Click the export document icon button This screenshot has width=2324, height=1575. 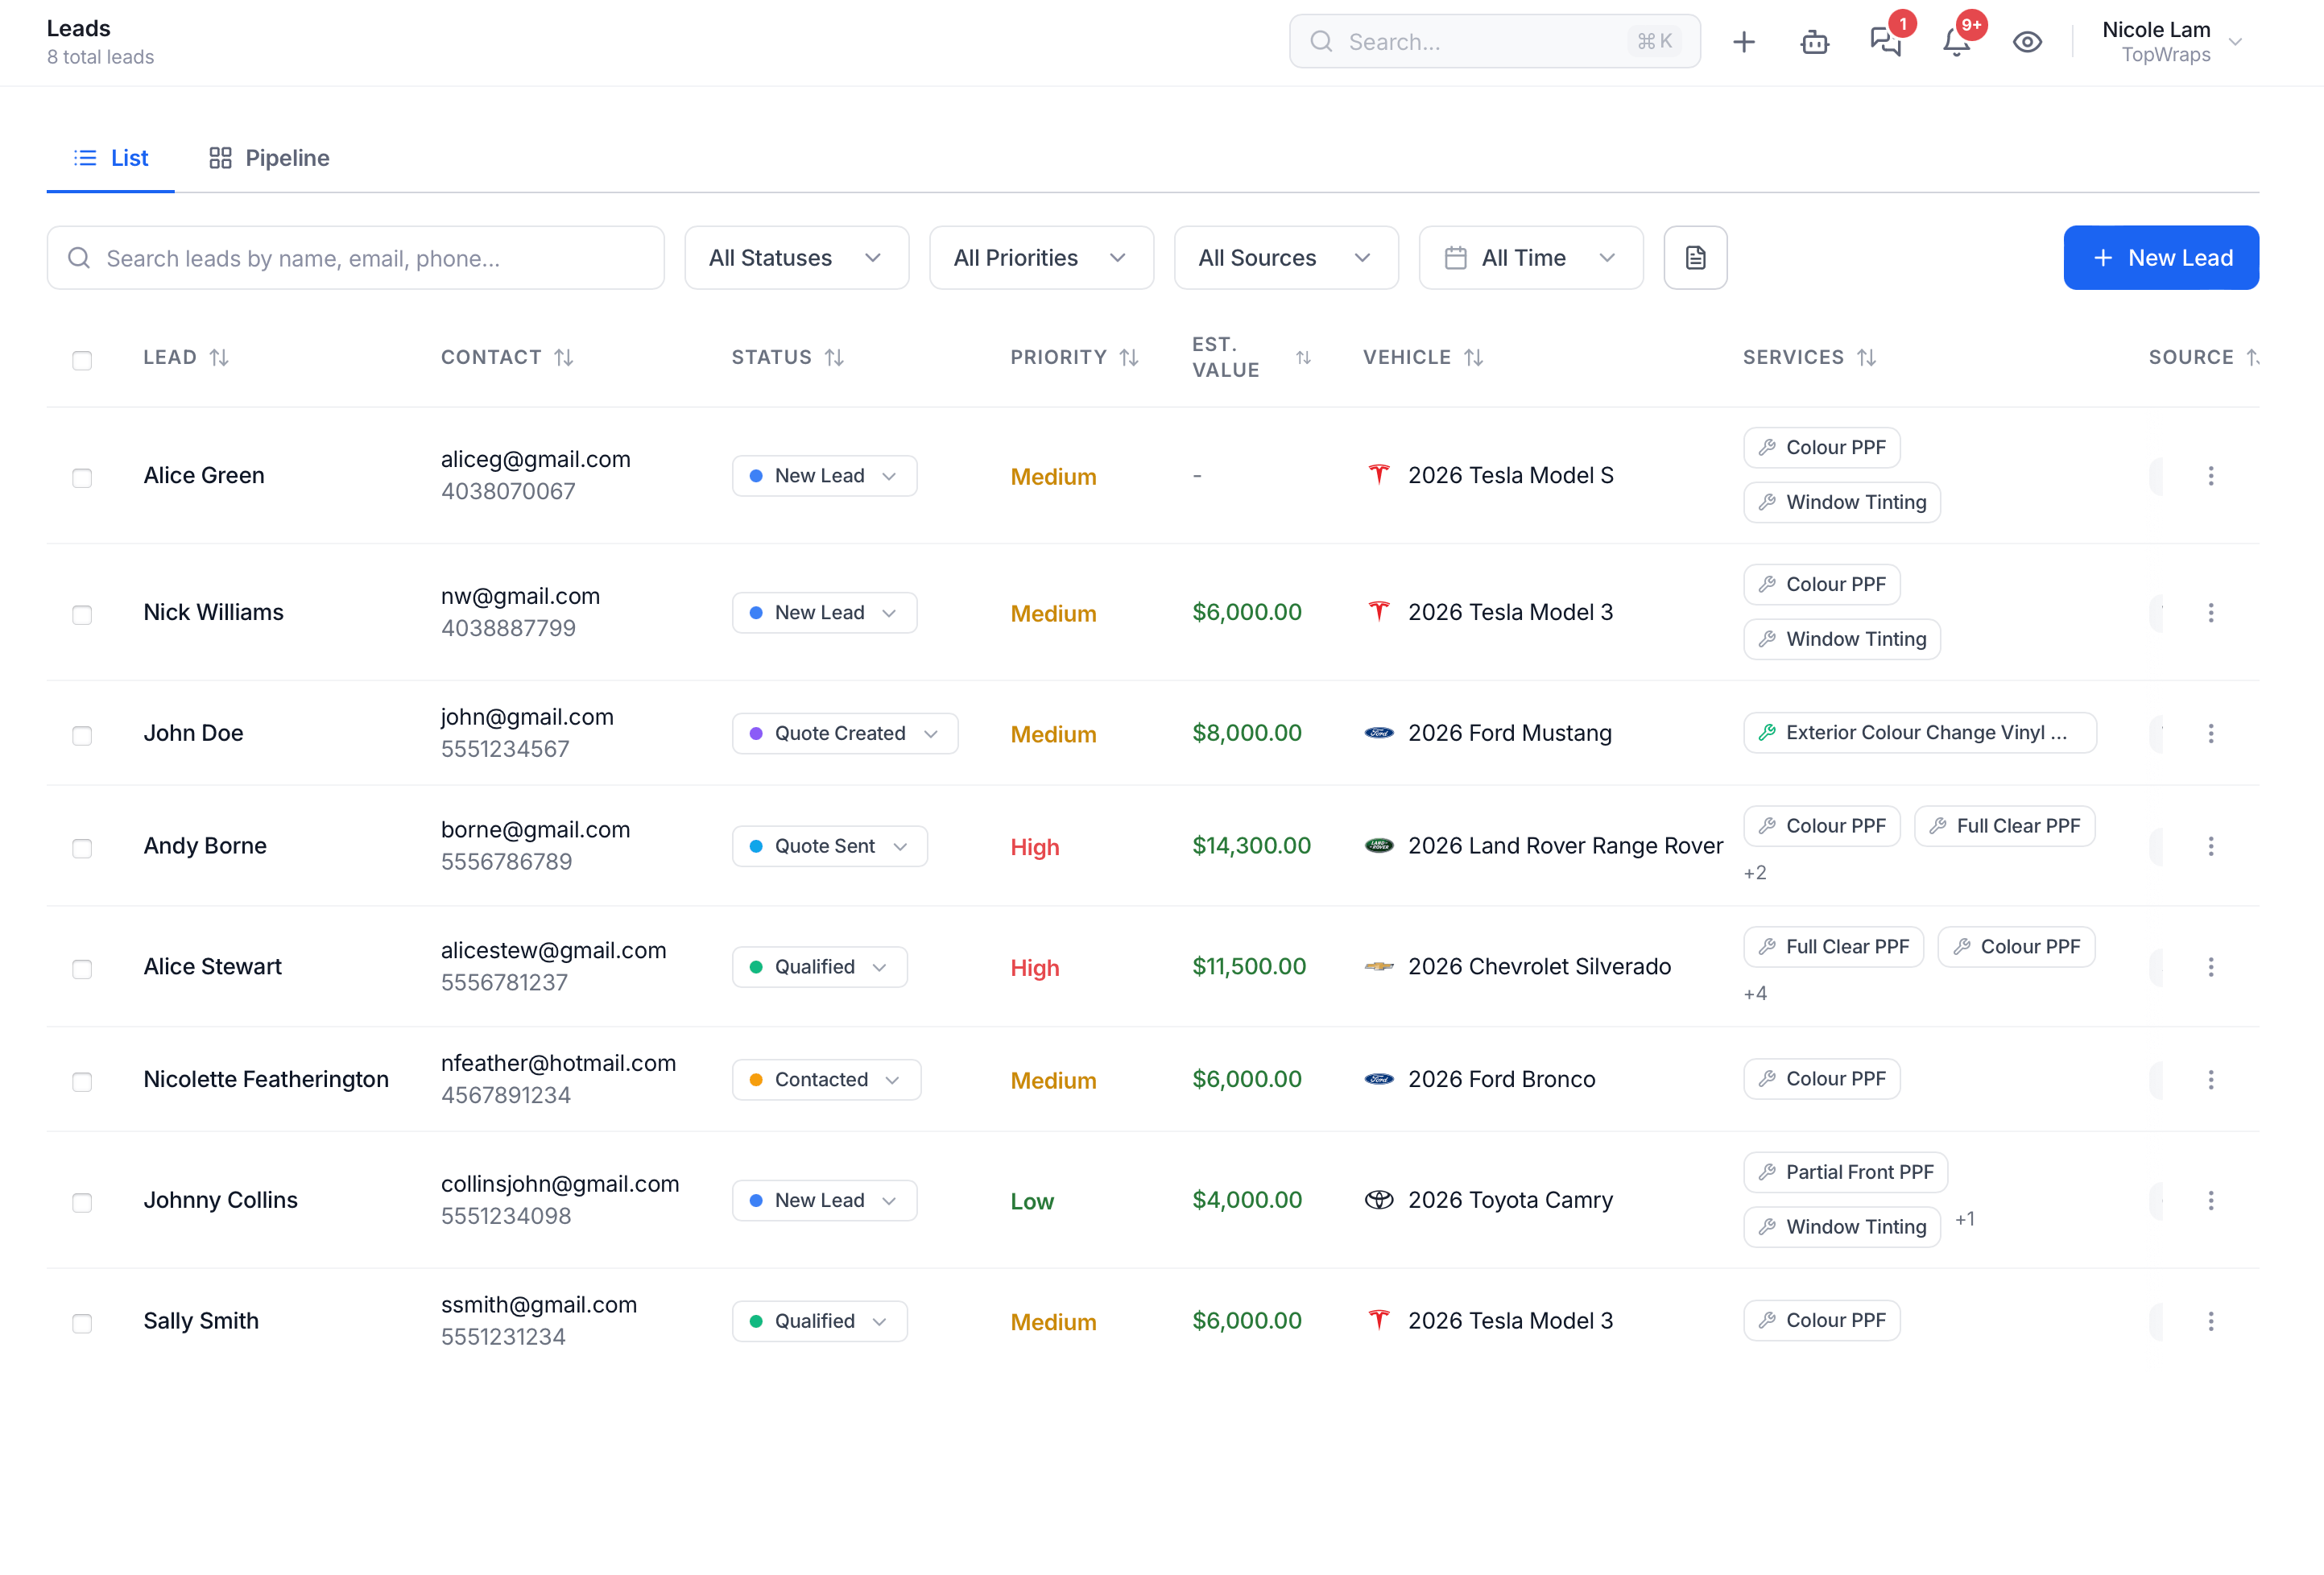click(x=1695, y=258)
